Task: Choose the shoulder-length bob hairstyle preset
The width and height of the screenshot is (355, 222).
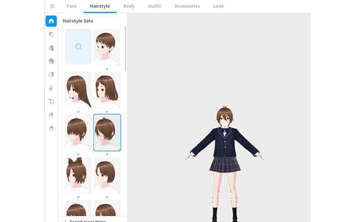Action: (x=107, y=90)
